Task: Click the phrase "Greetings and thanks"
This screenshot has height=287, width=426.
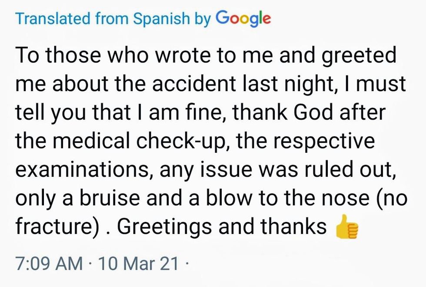Action: point(222,228)
